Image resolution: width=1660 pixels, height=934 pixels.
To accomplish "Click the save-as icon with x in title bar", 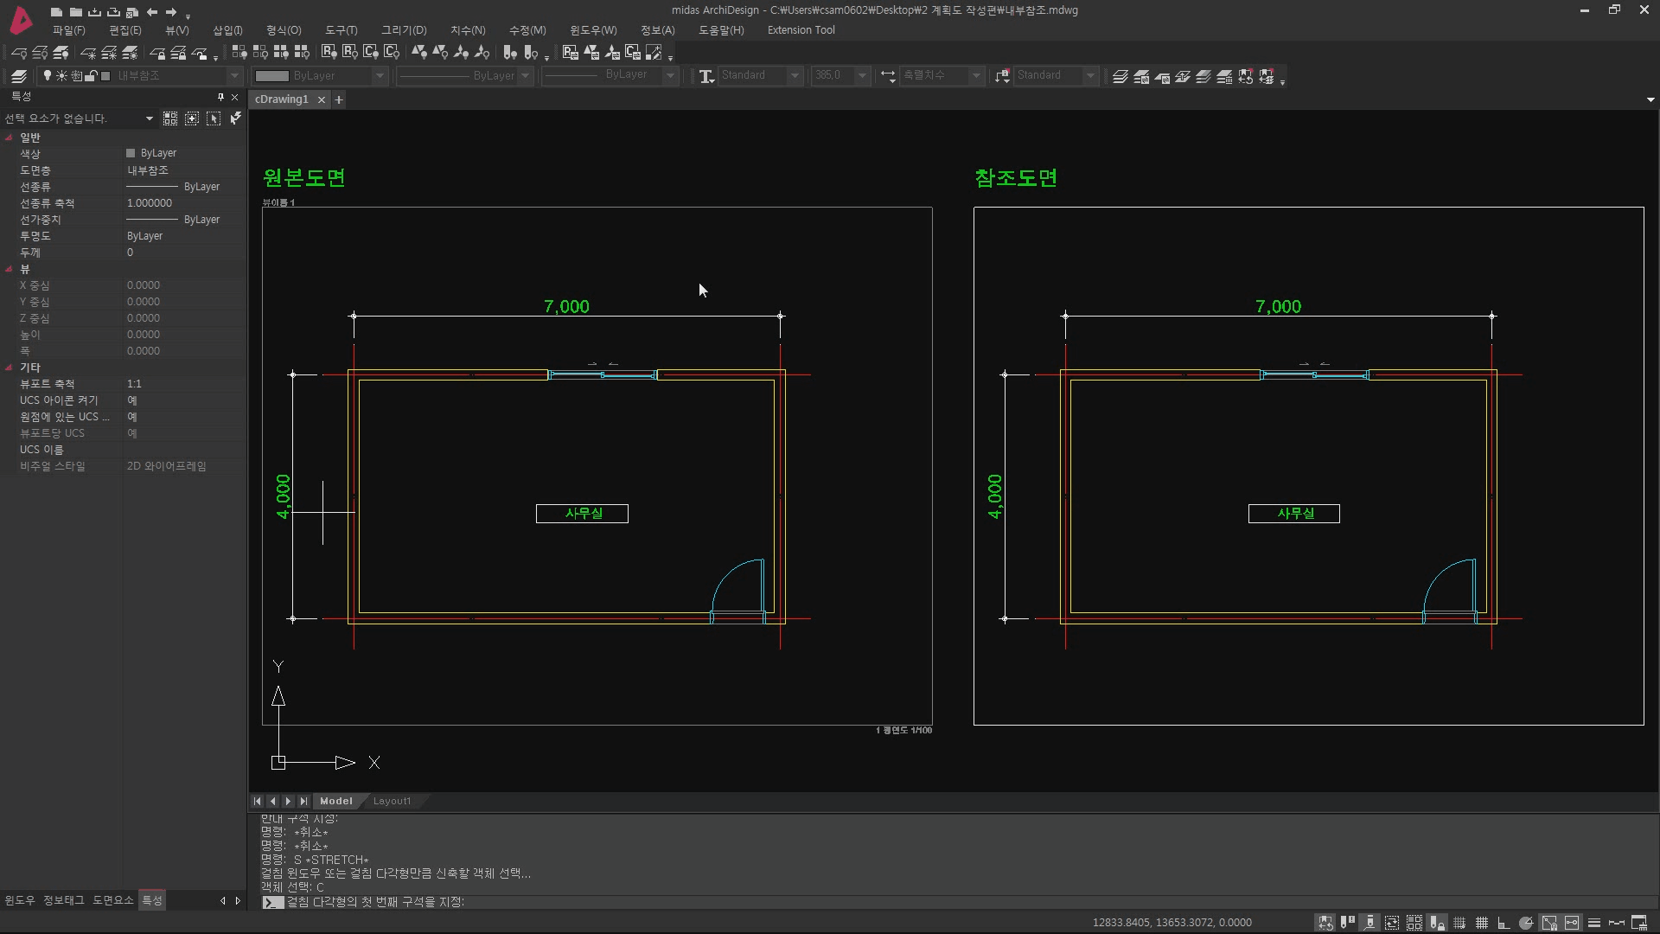I will pos(132,12).
